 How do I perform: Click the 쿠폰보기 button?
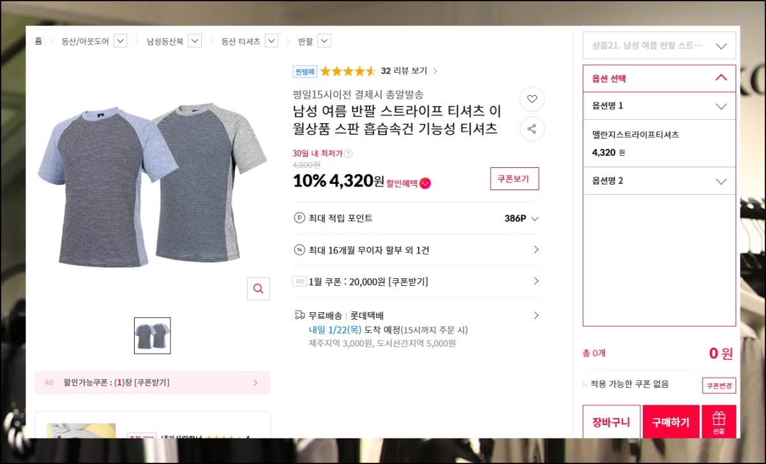(x=514, y=179)
